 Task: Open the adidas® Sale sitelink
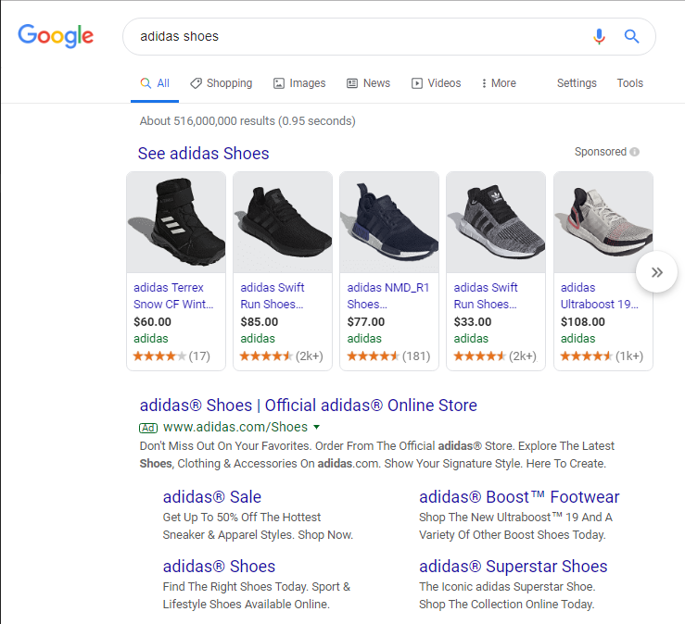point(211,497)
